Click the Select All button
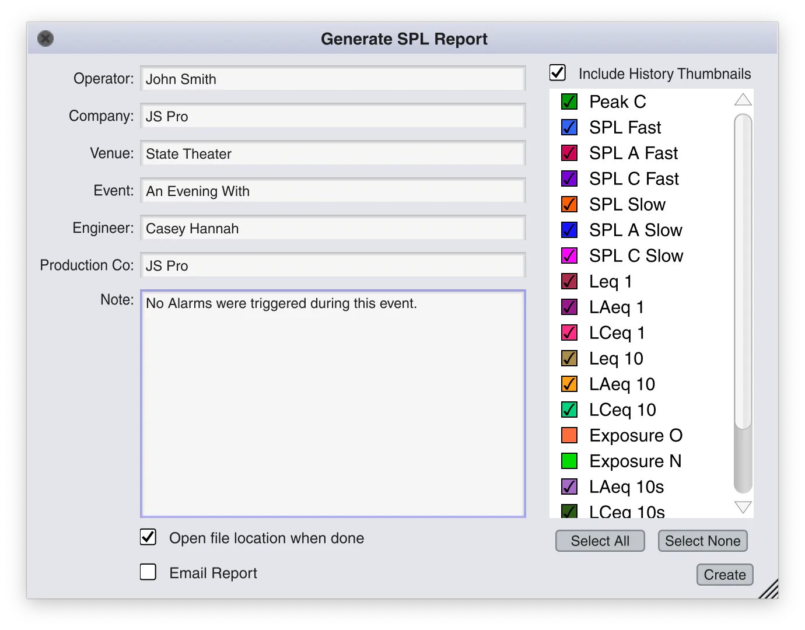 tap(600, 541)
